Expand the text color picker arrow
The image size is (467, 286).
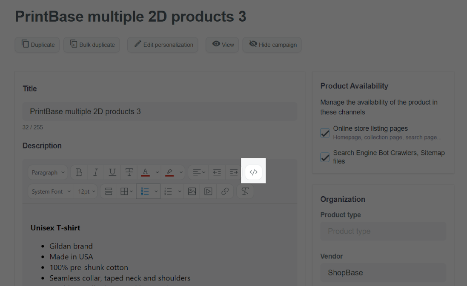[x=157, y=172]
